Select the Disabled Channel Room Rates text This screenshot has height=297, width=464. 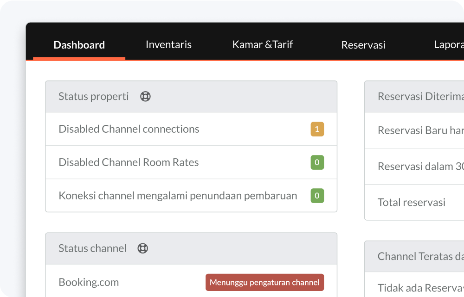[129, 162]
